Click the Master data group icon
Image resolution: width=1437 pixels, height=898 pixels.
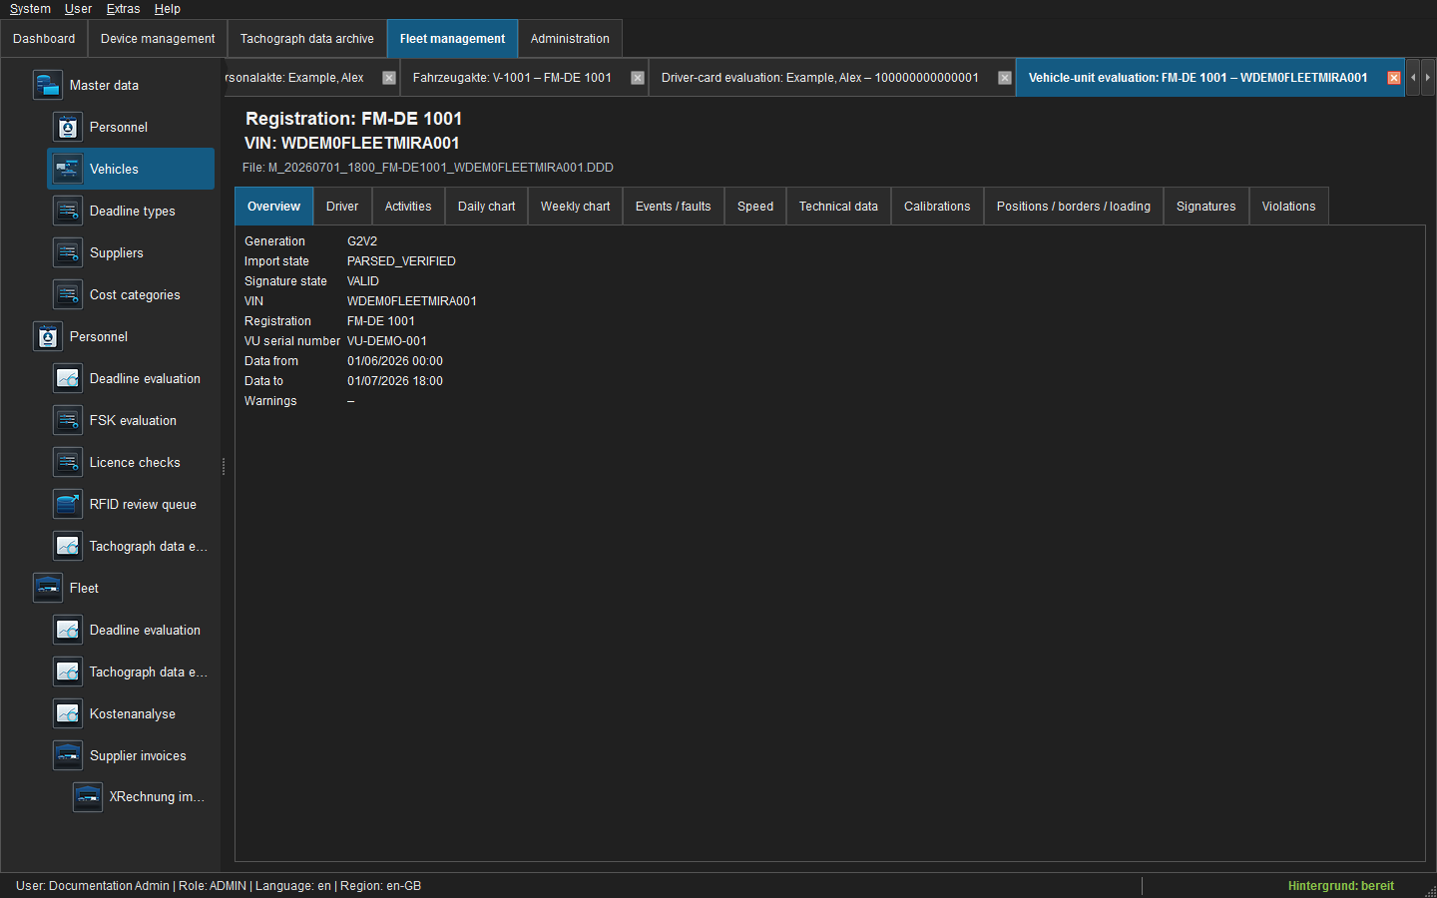pos(48,85)
